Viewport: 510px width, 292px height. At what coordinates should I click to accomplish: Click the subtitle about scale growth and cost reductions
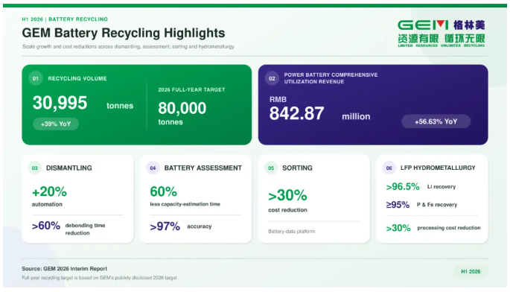(x=128, y=46)
